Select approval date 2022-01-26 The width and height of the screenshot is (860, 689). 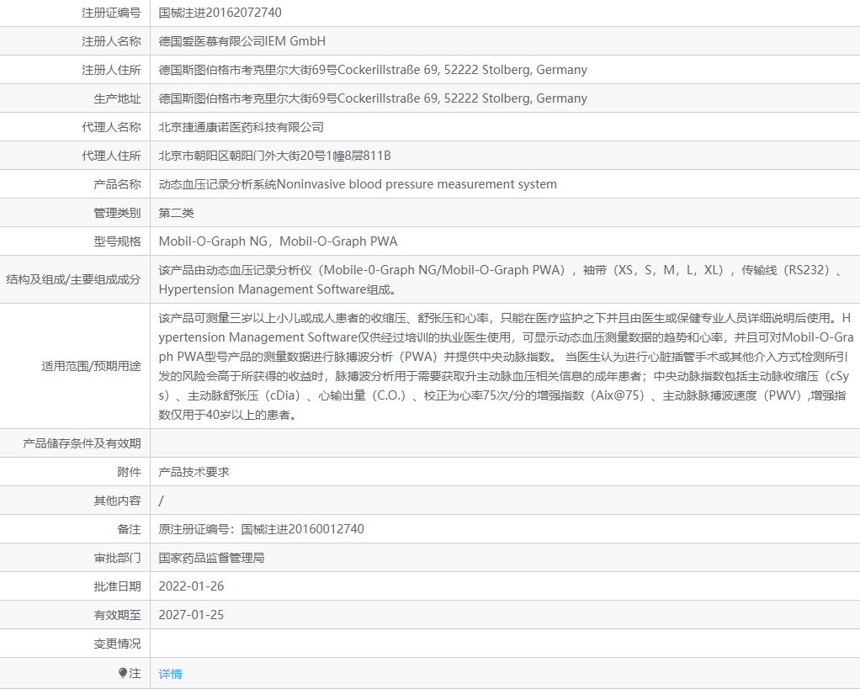(x=191, y=586)
